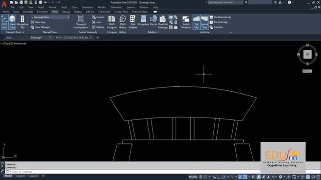The width and height of the screenshot is (321, 180).
Task: Open the WCS dropdown under ViewCube
Action: pos(307,71)
